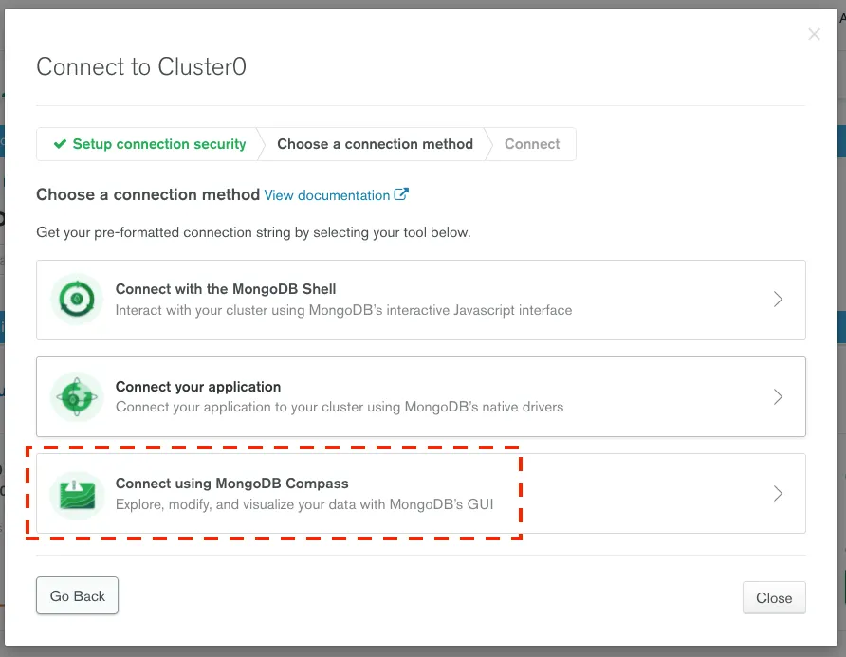846x657 pixels.
Task: Select the Connect step tab
Action: point(532,144)
